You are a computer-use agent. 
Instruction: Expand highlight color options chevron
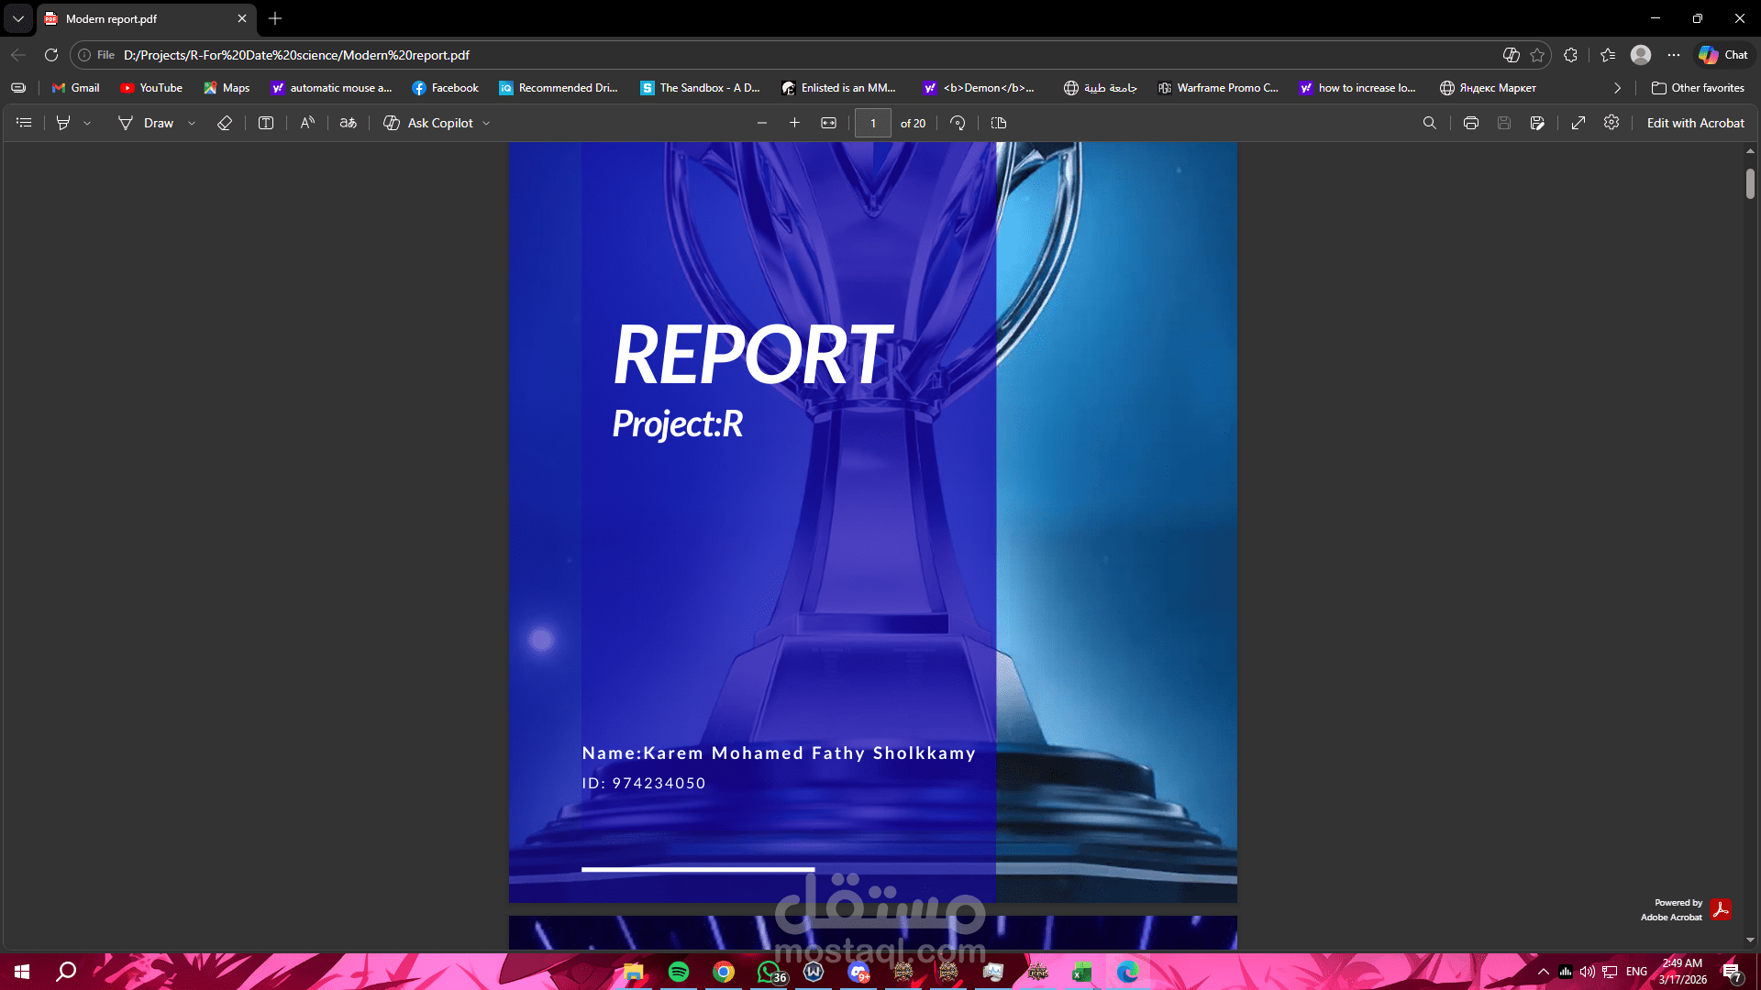point(87,122)
